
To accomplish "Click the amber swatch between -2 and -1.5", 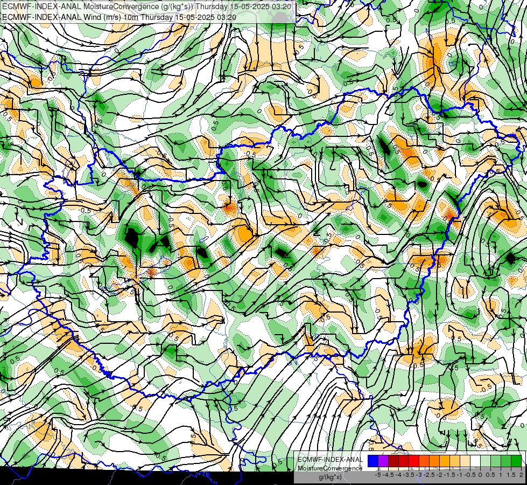I will coord(445,461).
